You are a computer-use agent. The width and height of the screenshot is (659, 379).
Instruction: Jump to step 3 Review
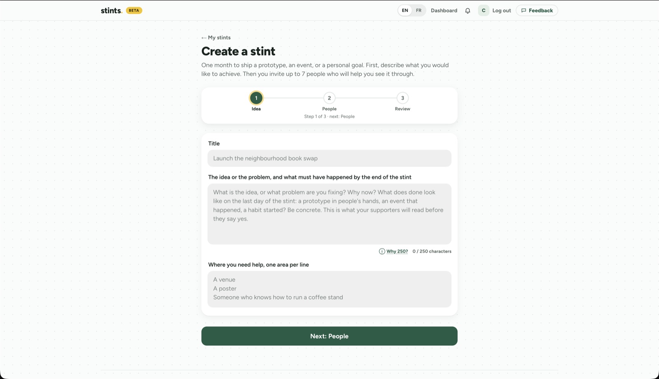[402, 98]
